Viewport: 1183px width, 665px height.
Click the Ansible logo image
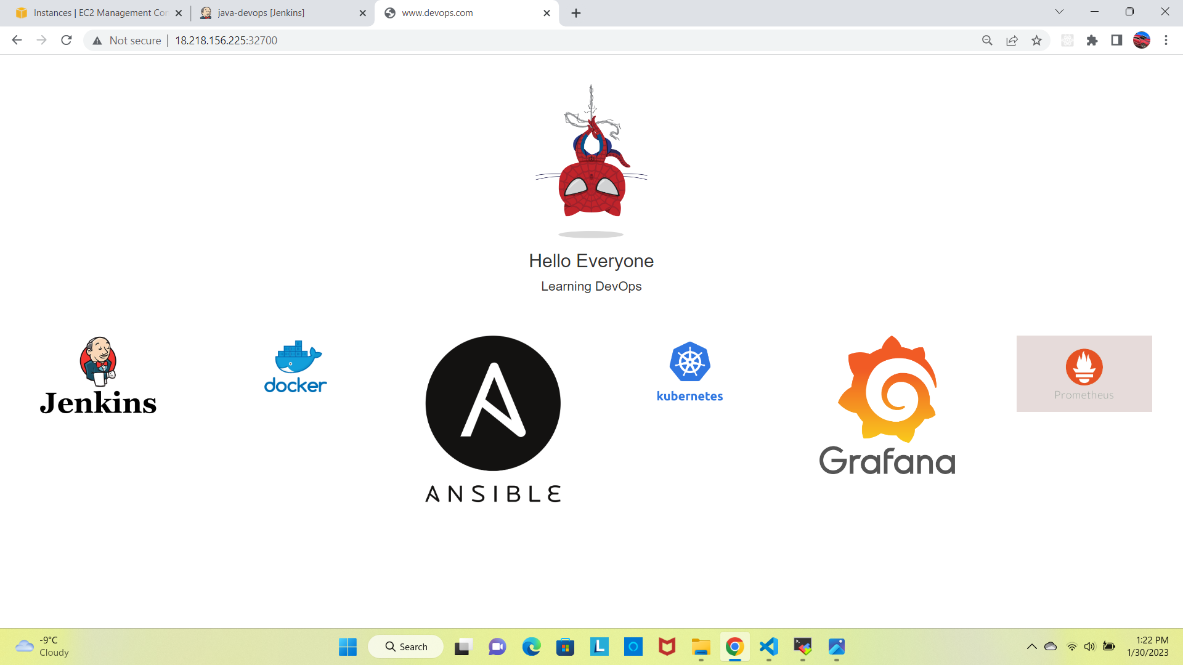493,419
